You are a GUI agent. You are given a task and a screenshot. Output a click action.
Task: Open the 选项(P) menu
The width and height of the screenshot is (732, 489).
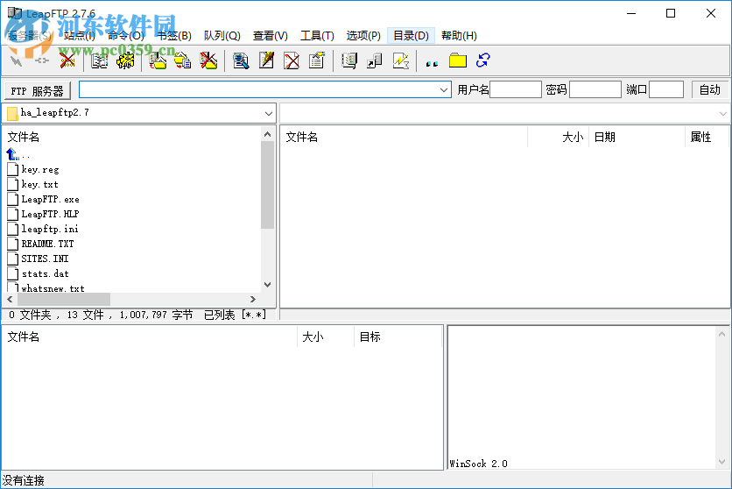[363, 36]
